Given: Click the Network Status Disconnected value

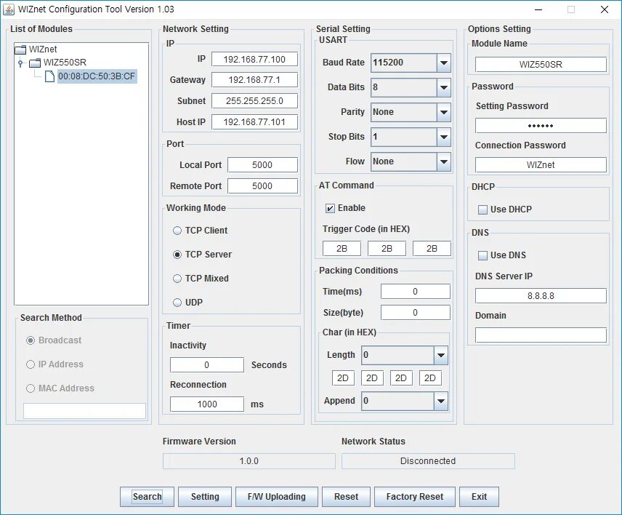Looking at the screenshot, I should (x=428, y=461).
